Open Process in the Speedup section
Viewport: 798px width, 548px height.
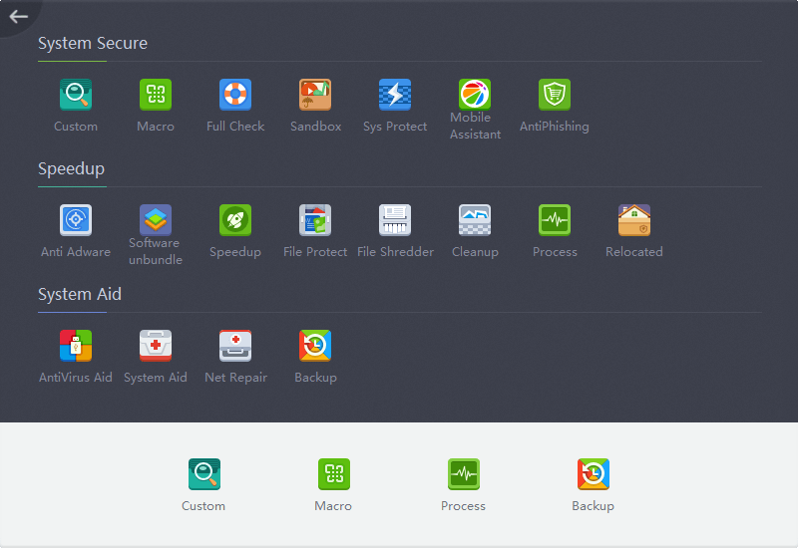click(555, 220)
